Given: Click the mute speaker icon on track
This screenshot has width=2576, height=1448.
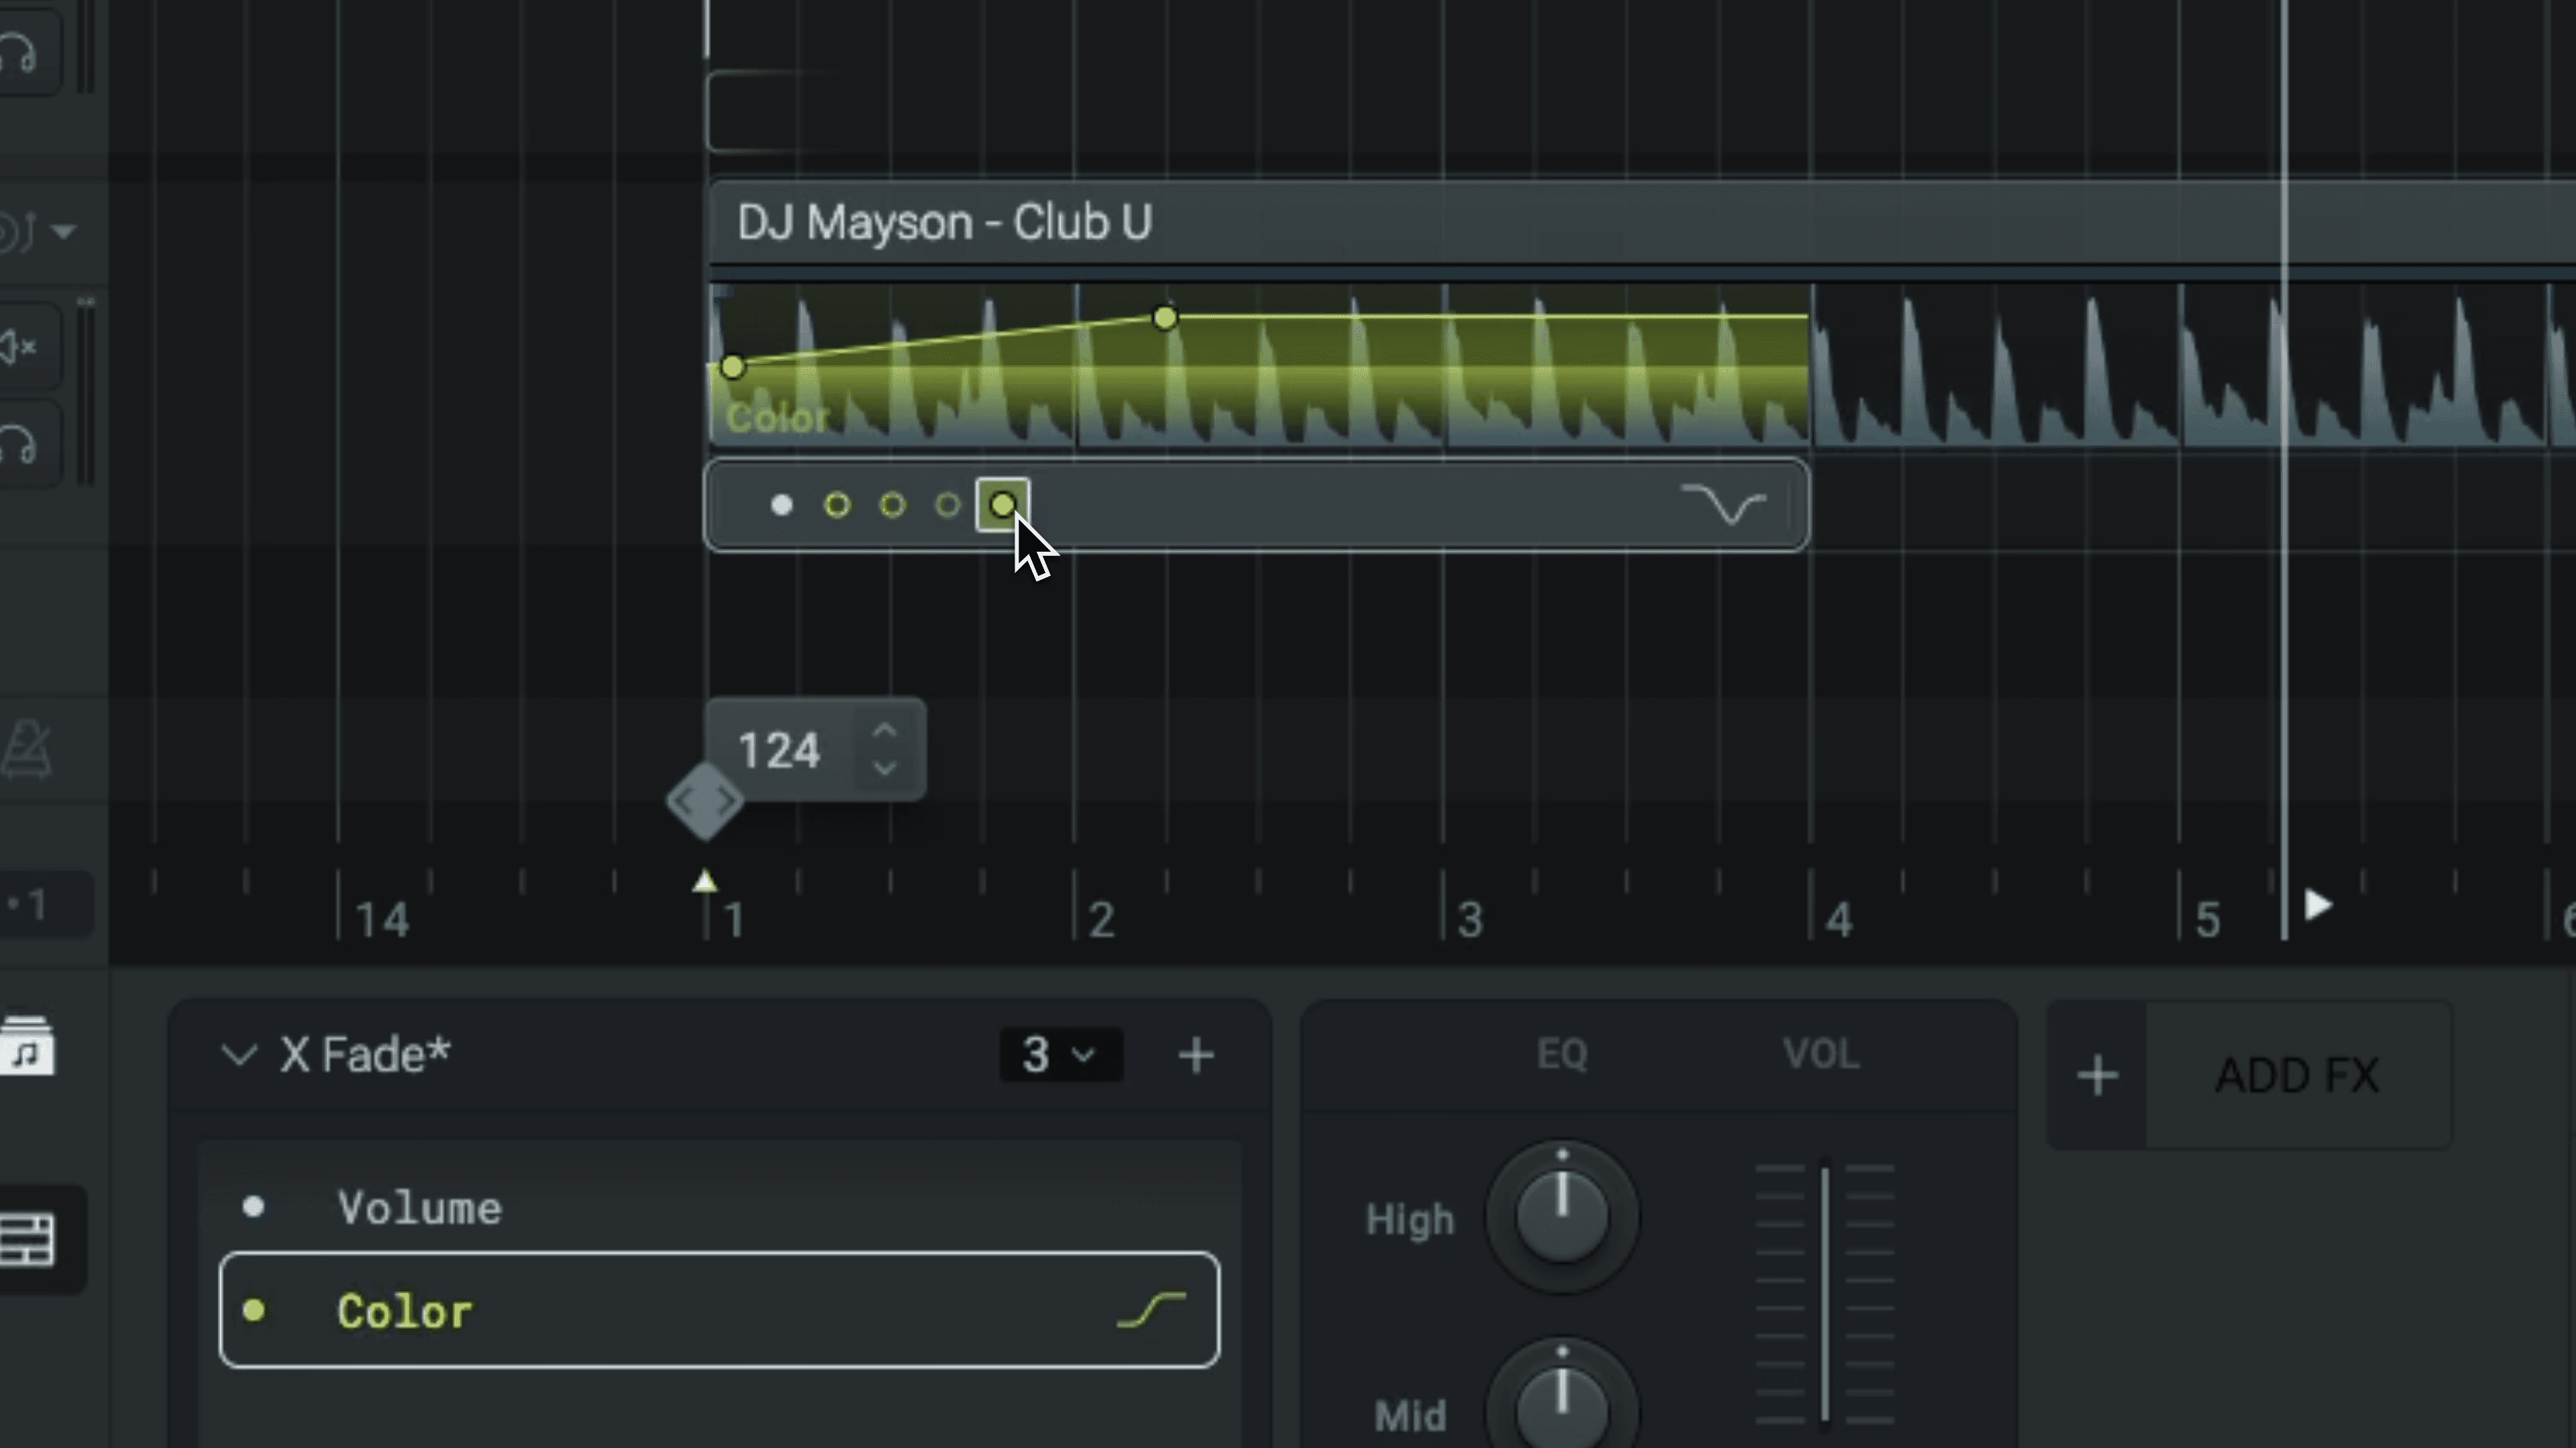Looking at the screenshot, I should point(18,347).
